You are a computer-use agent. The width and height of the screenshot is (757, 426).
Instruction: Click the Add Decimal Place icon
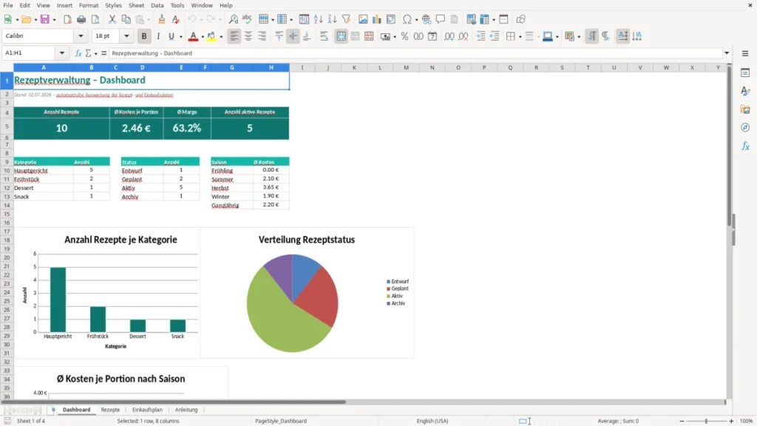click(449, 36)
